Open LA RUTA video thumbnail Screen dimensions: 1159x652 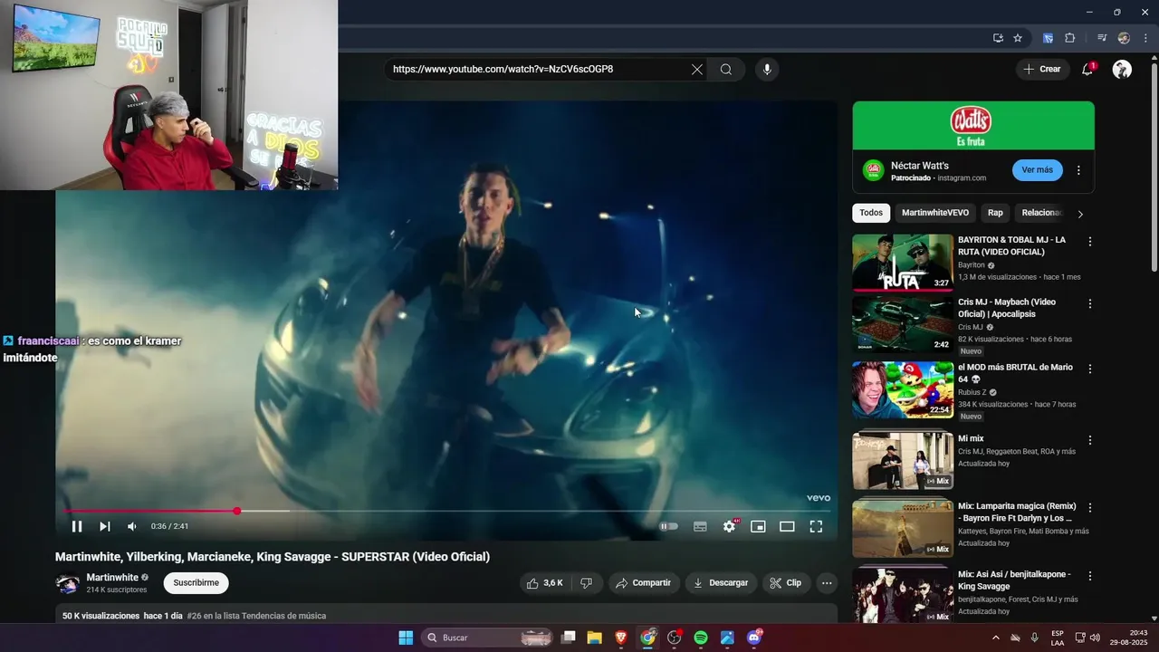coord(903,263)
